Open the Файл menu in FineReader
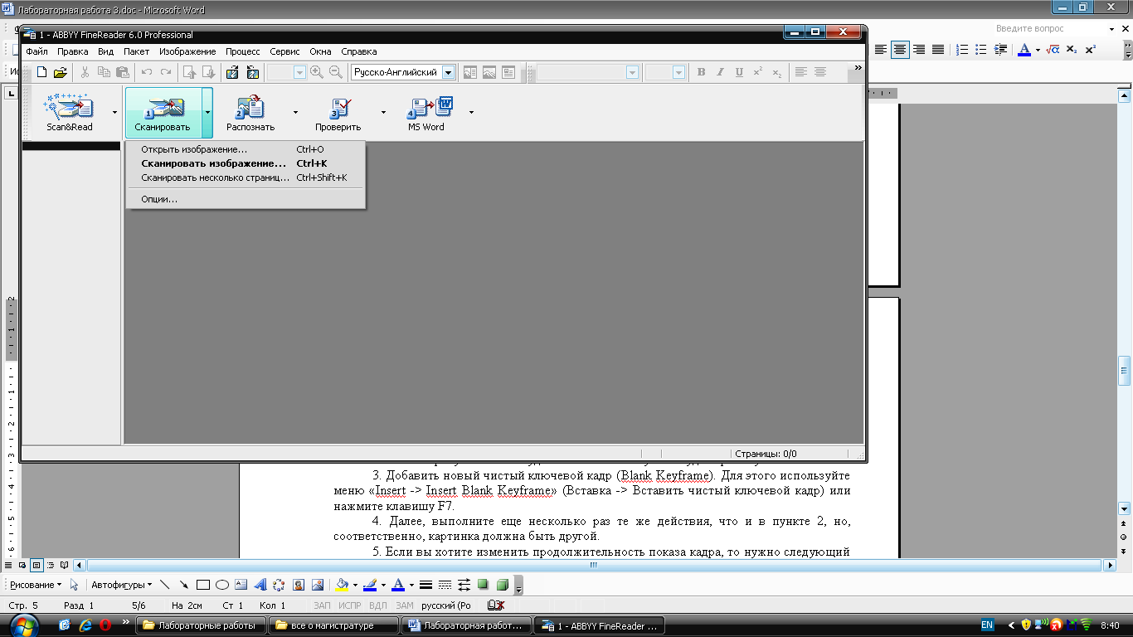Screen dimensions: 1133x637 coord(36,51)
